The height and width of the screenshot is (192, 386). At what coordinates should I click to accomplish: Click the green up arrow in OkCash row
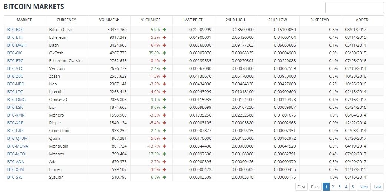coord(164,53)
